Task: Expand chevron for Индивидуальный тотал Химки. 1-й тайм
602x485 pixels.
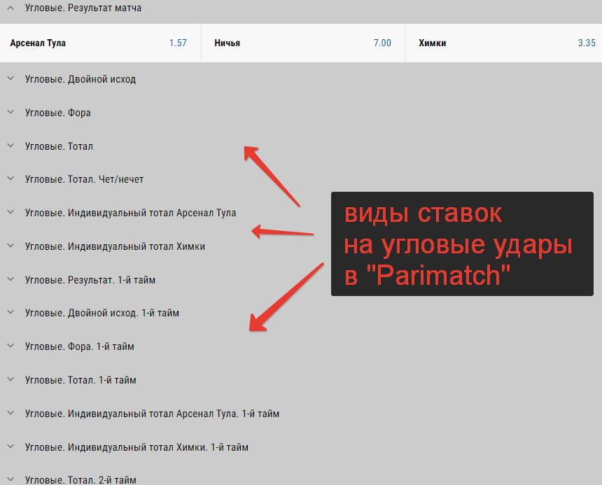Action: click(x=10, y=447)
